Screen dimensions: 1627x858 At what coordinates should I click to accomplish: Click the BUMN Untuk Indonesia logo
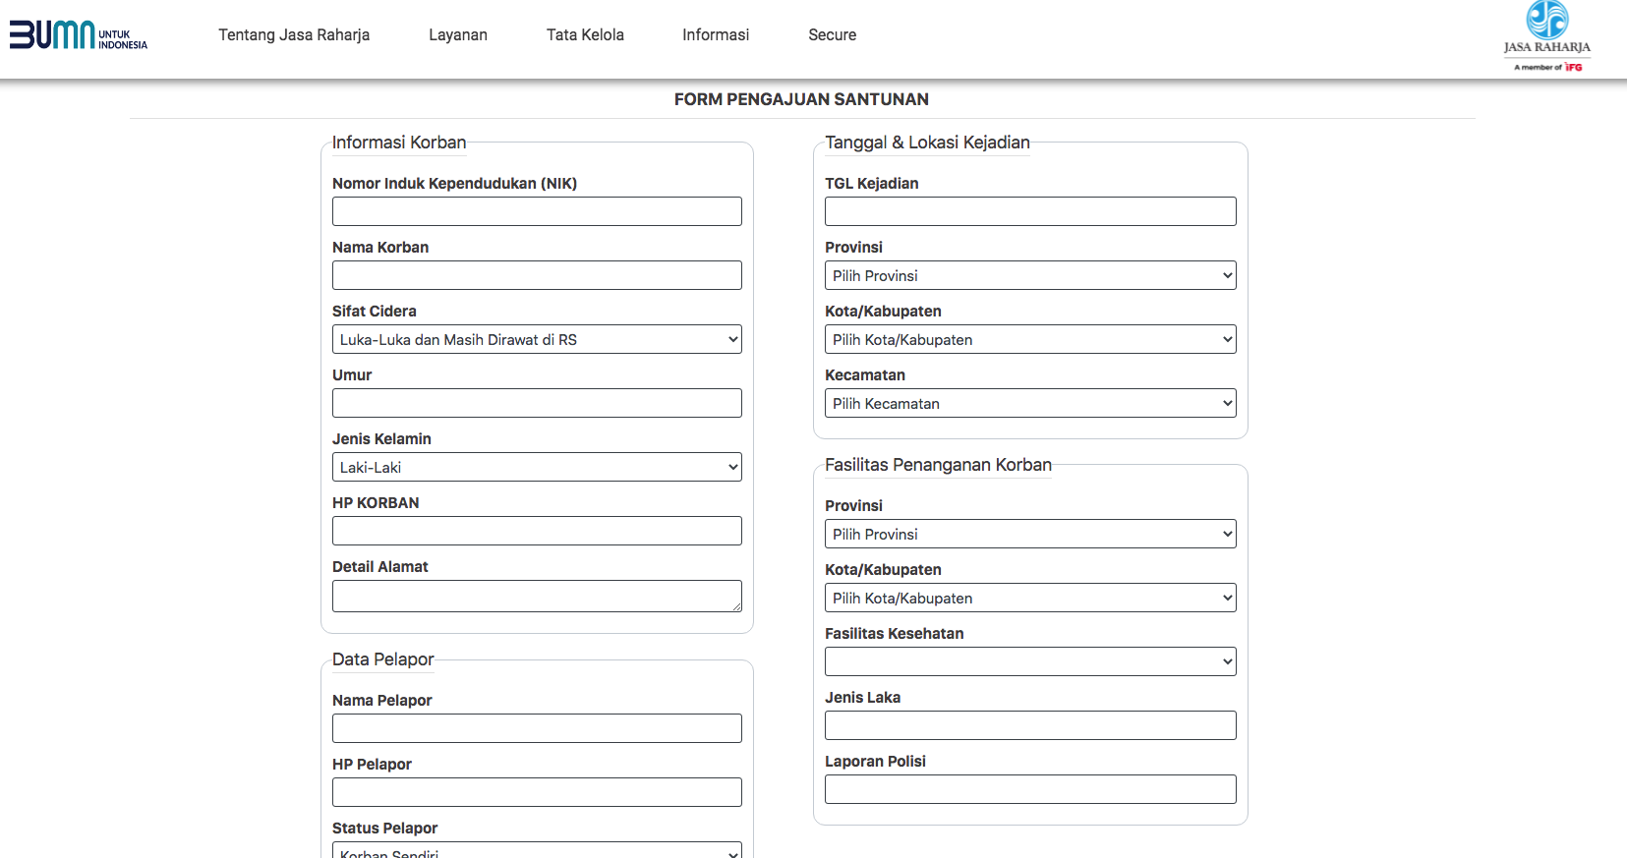(79, 35)
